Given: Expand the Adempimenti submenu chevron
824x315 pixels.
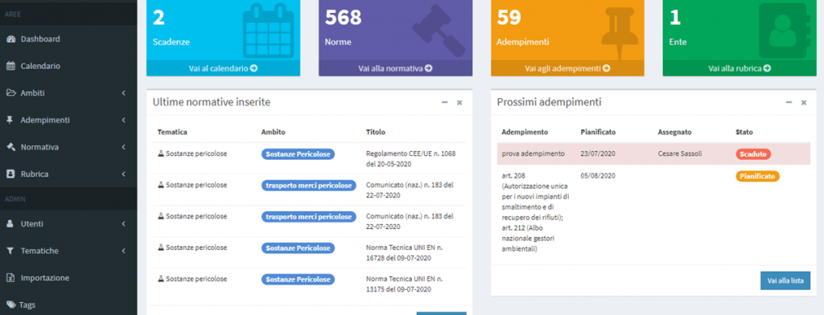Looking at the screenshot, I should tap(123, 121).
